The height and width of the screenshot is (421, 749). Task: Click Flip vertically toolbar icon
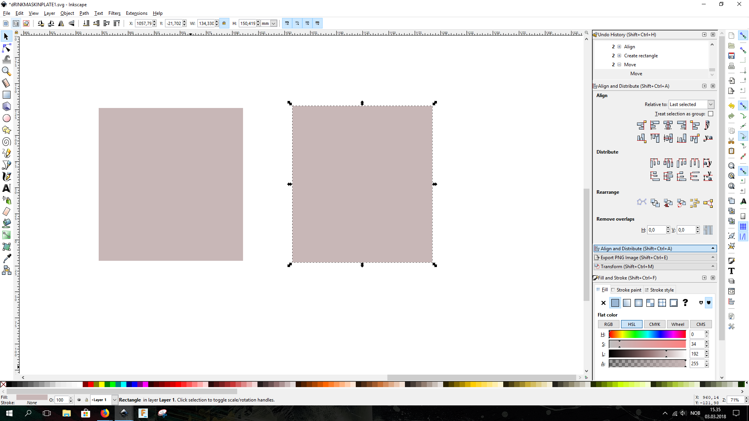(71, 23)
